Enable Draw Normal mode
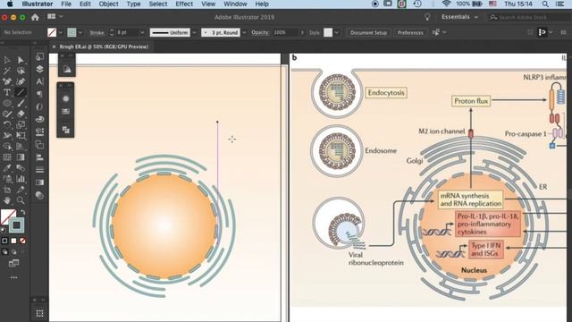Screen dimensions: 572x322 click(x=4, y=252)
